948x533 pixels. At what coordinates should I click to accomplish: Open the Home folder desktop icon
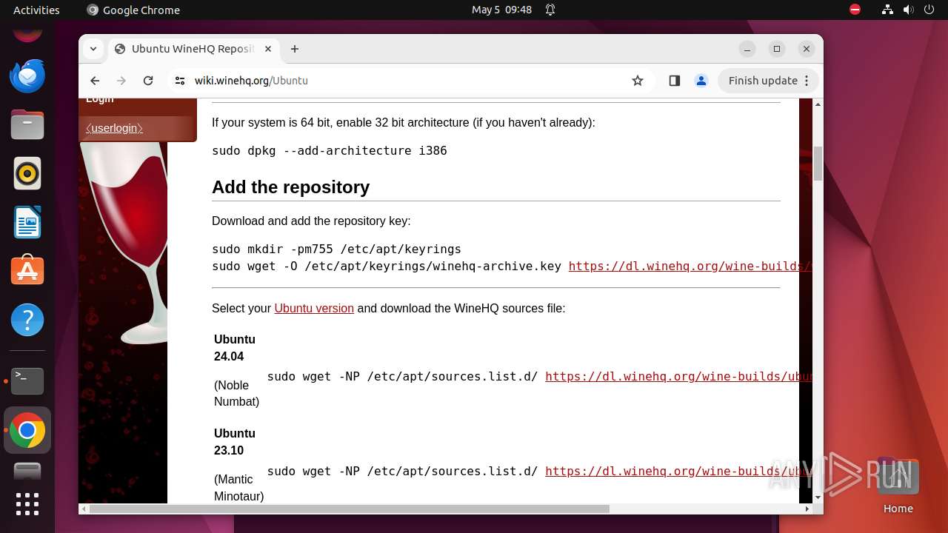click(x=898, y=486)
